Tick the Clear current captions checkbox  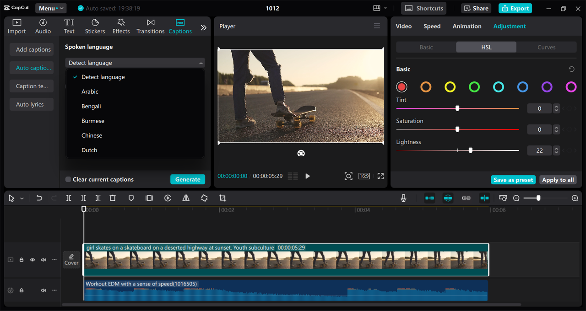click(68, 179)
